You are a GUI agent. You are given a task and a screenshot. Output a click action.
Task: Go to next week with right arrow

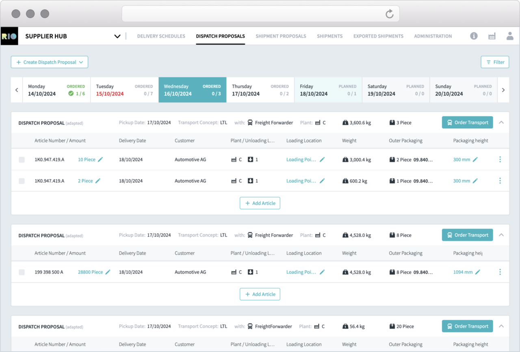503,90
